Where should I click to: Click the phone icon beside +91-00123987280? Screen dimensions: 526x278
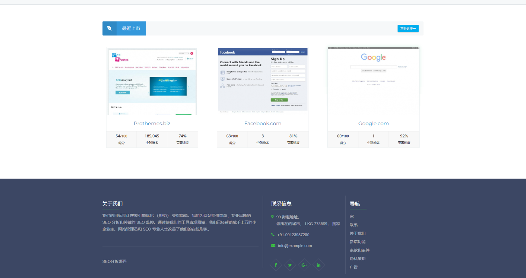(x=273, y=234)
